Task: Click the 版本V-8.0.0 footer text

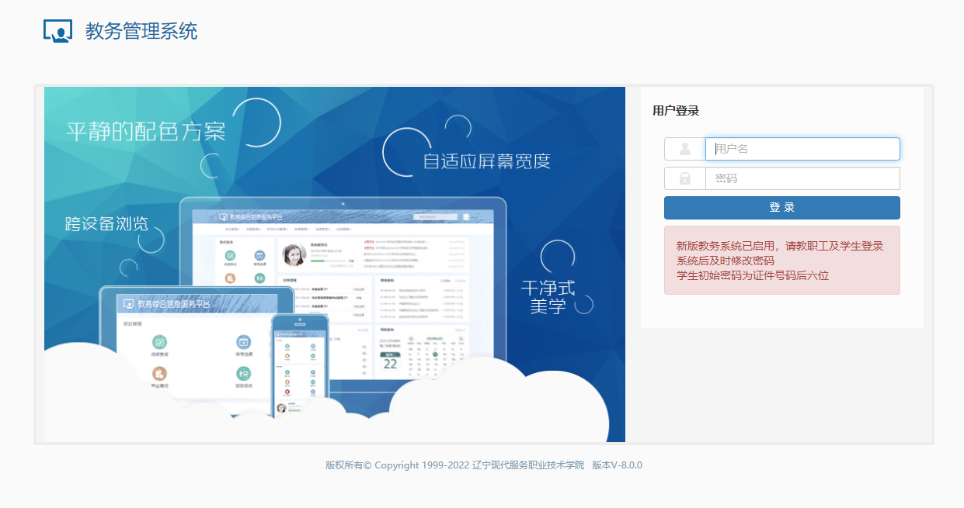Action: pos(617,465)
